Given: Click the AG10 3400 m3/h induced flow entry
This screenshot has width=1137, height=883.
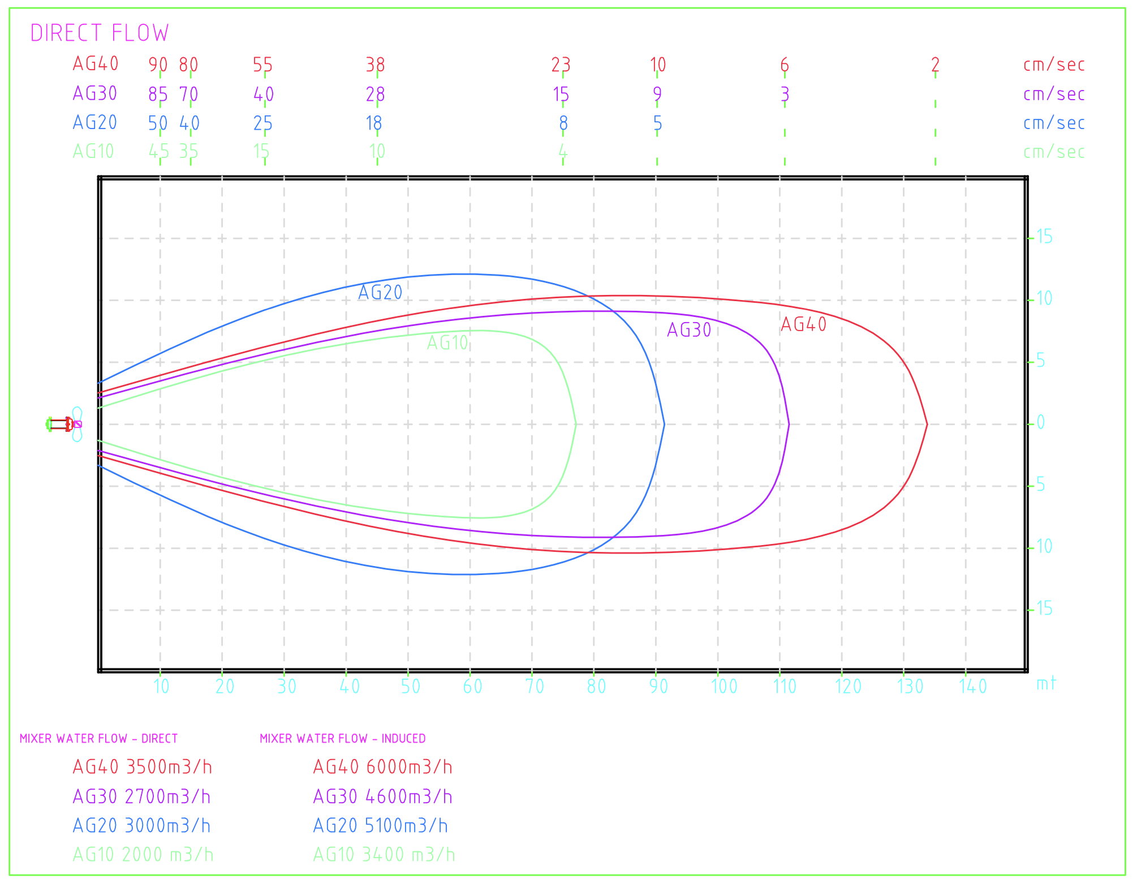Looking at the screenshot, I should 384,855.
